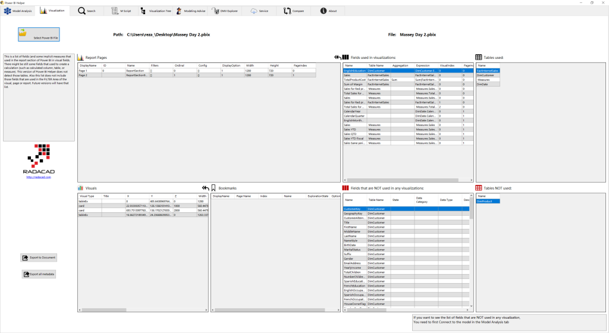
Task: Click the About info icon
Action: click(324, 11)
